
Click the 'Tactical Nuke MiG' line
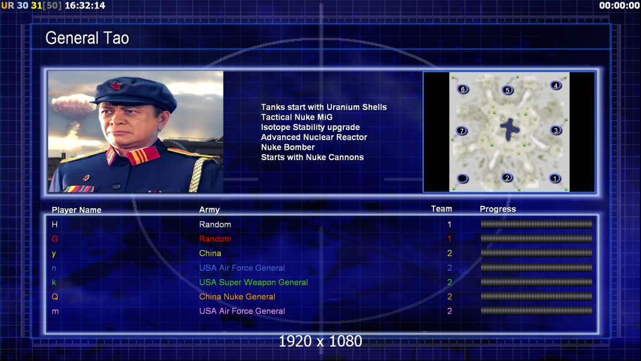[x=297, y=117]
